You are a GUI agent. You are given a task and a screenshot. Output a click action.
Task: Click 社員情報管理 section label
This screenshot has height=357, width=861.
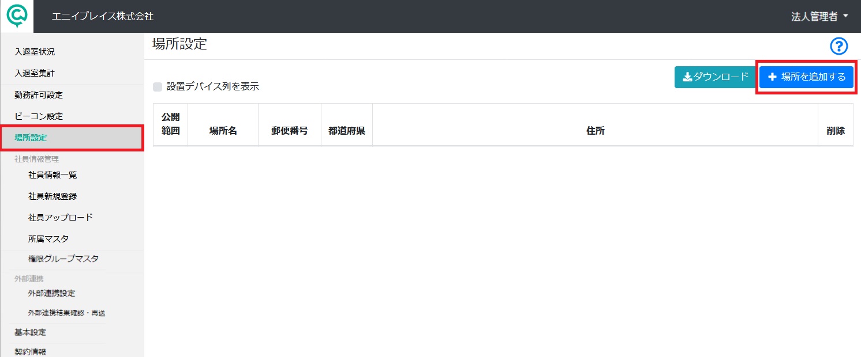click(37, 159)
